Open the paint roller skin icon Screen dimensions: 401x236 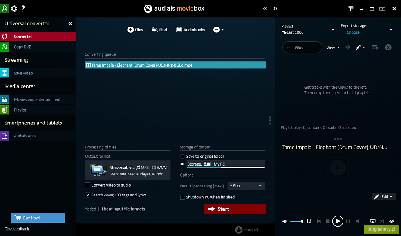point(351,9)
